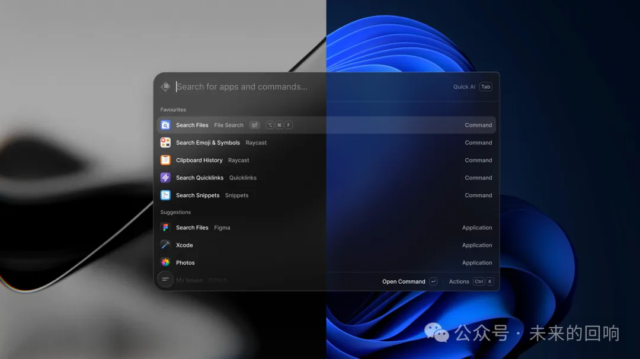Image resolution: width=640 pixels, height=359 pixels.
Task: Click Application label on Photos row
Action: click(477, 262)
